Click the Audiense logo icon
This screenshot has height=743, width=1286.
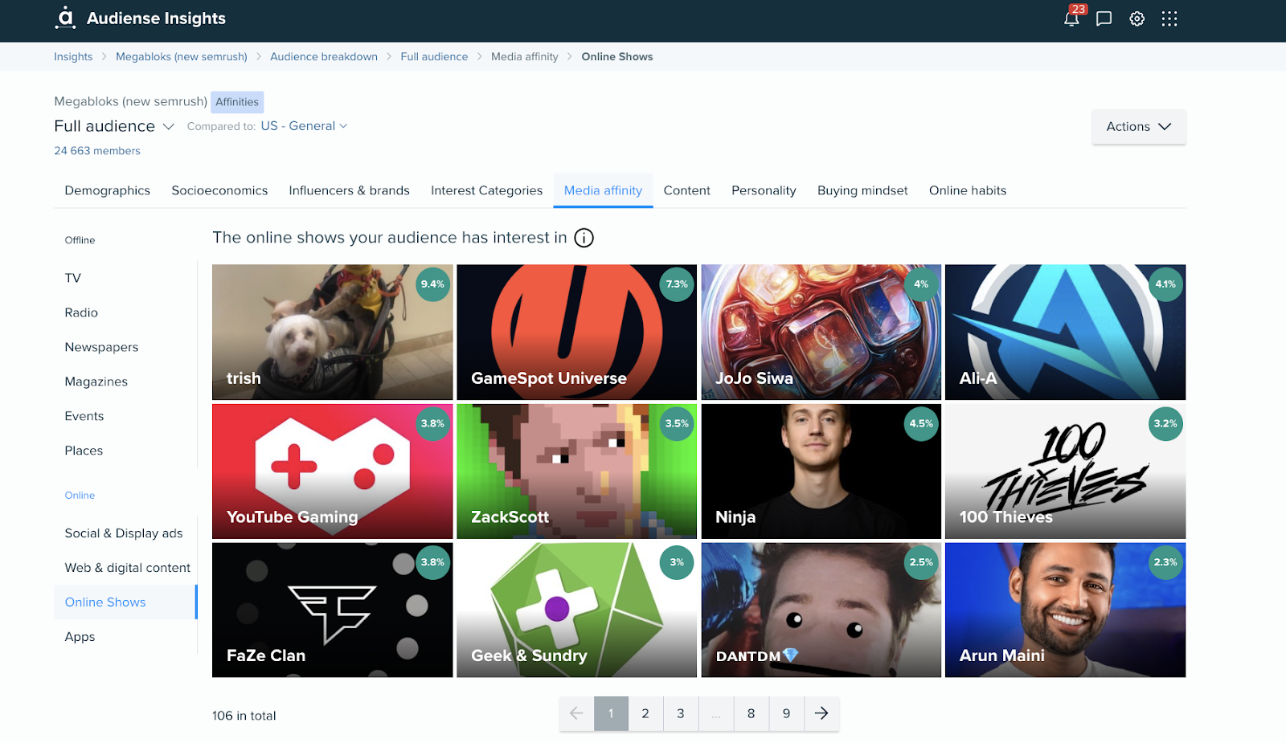(65, 18)
